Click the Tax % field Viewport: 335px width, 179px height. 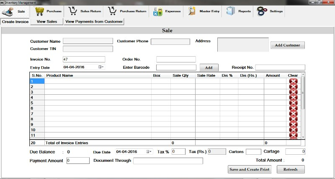[x=178, y=152]
